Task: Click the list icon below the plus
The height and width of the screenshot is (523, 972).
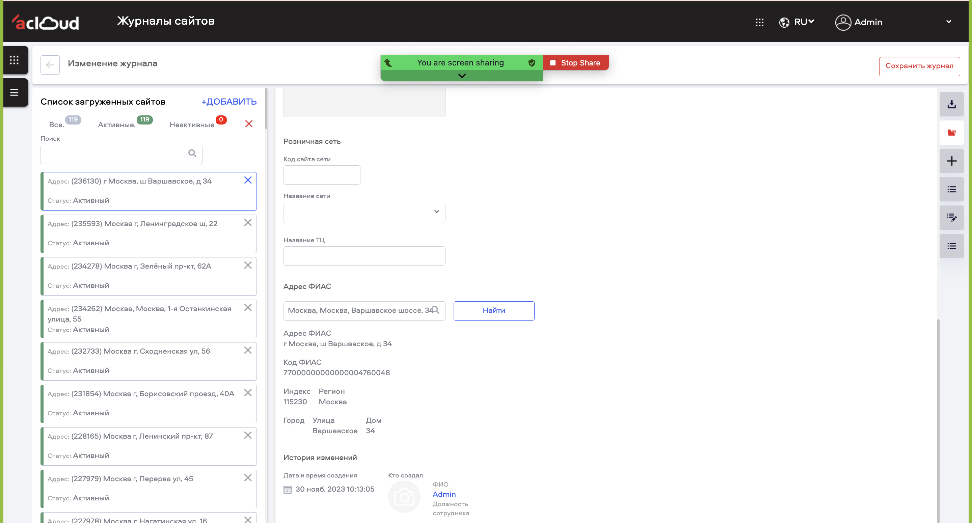Action: pyautogui.click(x=951, y=189)
